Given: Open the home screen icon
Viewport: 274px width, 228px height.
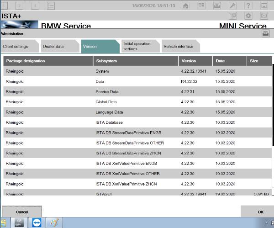Looking at the screenshot, I should [185, 6].
